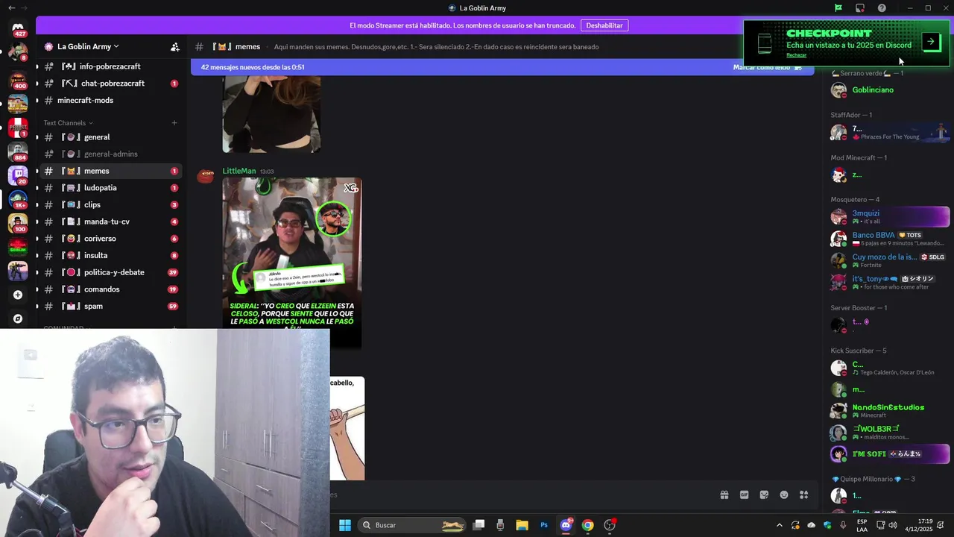The width and height of the screenshot is (954, 537).
Task: Open the emoji picker icon
Action: [x=784, y=494]
